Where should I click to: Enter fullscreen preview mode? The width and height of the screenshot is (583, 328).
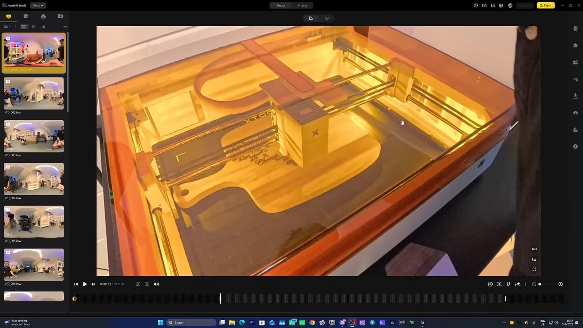(534, 269)
